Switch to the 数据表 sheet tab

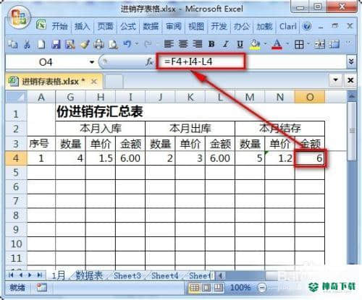(x=89, y=275)
